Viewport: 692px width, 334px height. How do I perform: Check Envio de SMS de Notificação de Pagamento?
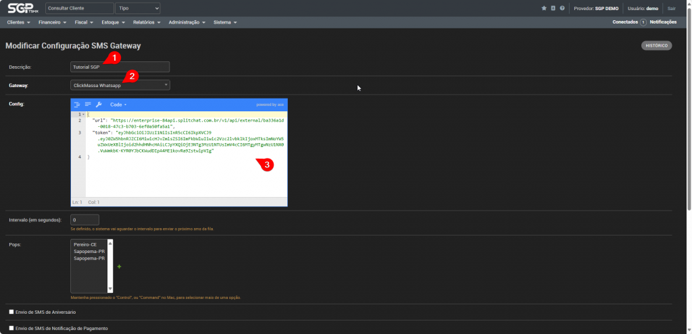tap(11, 328)
